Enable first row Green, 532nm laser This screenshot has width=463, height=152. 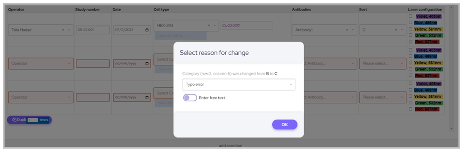(411, 35)
